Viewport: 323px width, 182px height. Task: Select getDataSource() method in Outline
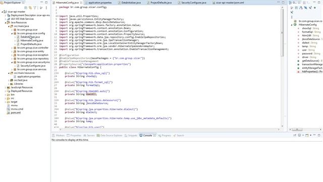[x=311, y=61]
